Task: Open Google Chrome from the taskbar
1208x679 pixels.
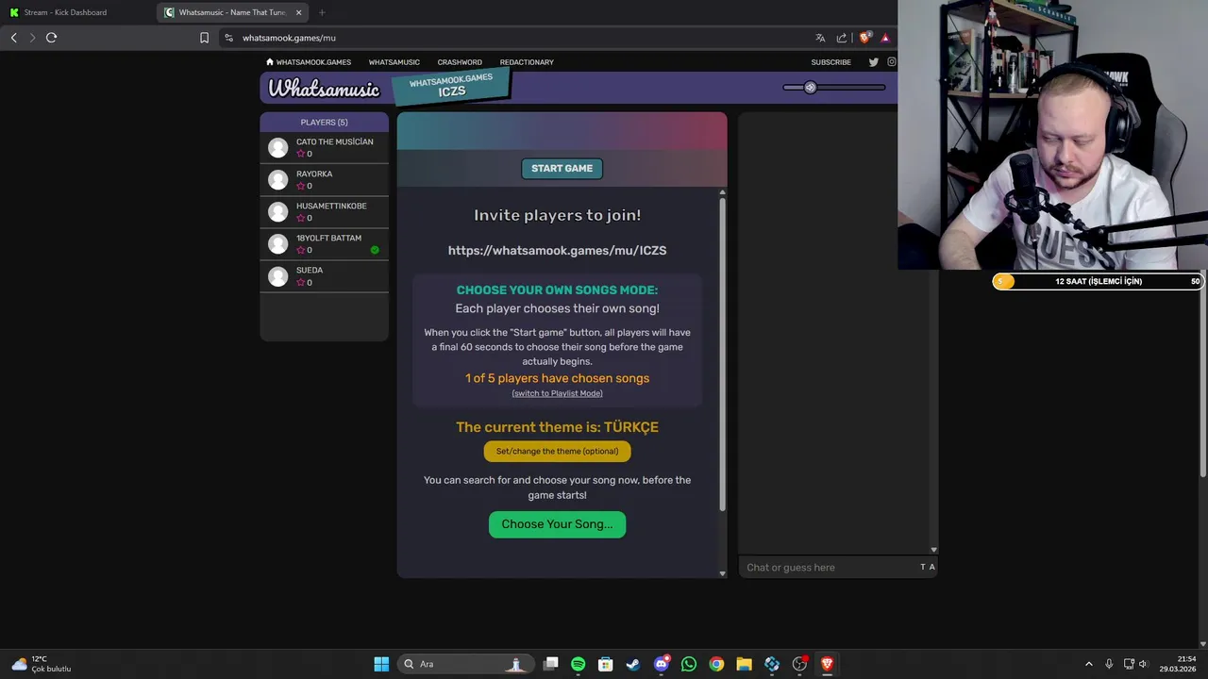Action: pos(716,664)
